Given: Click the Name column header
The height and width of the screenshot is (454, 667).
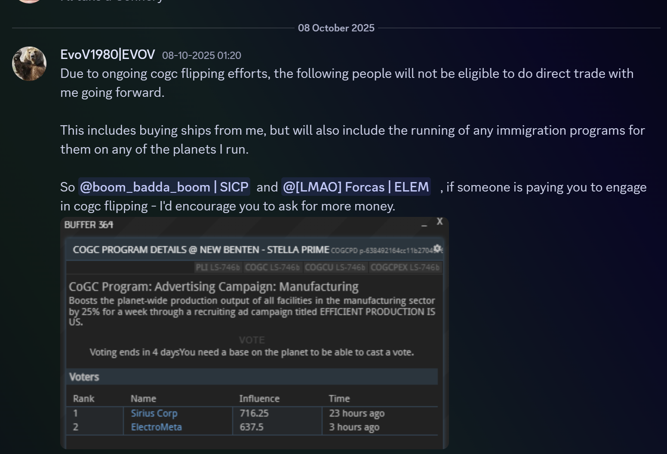Looking at the screenshot, I should pos(143,399).
